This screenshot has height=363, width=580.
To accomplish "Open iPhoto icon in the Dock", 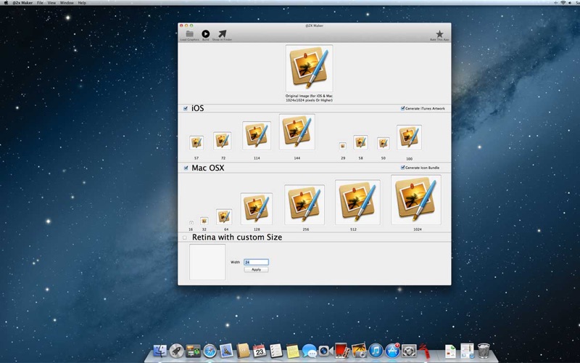I will [x=358, y=351].
